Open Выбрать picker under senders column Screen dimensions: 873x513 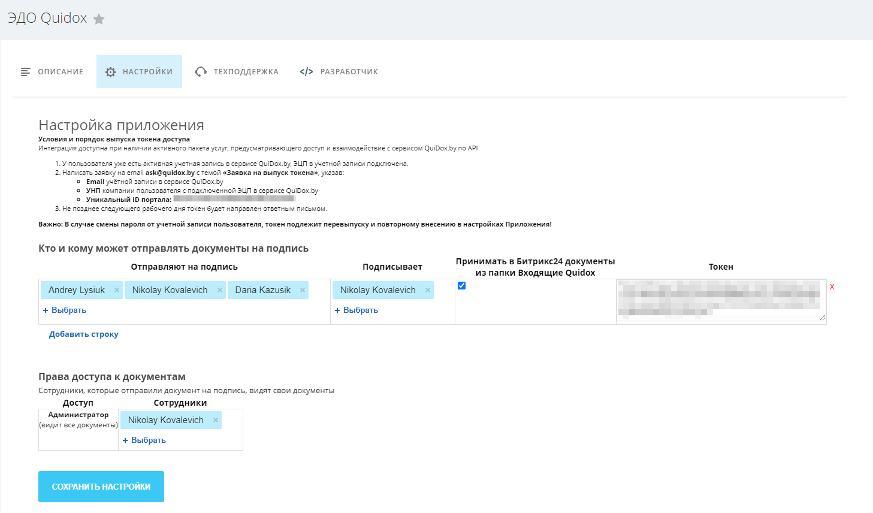coord(65,310)
